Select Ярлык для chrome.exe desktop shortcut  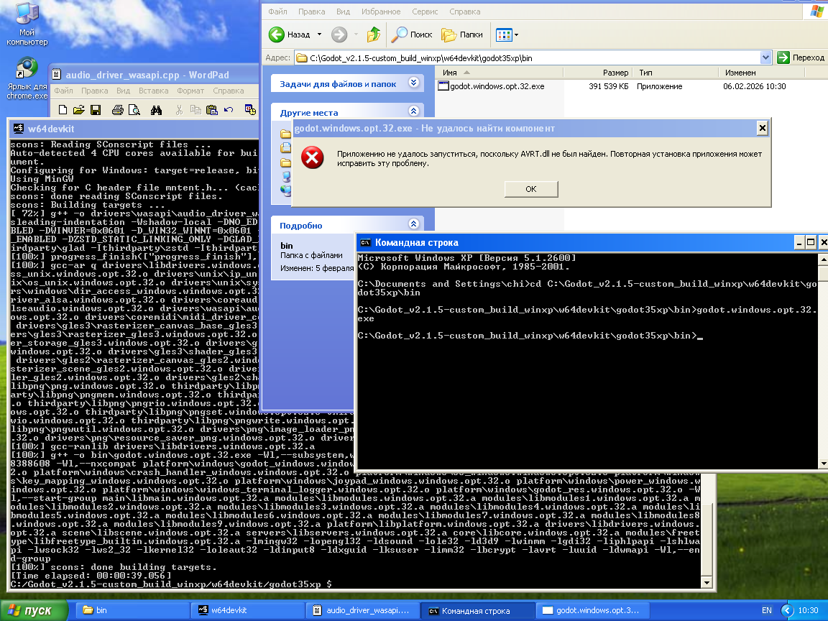point(27,78)
